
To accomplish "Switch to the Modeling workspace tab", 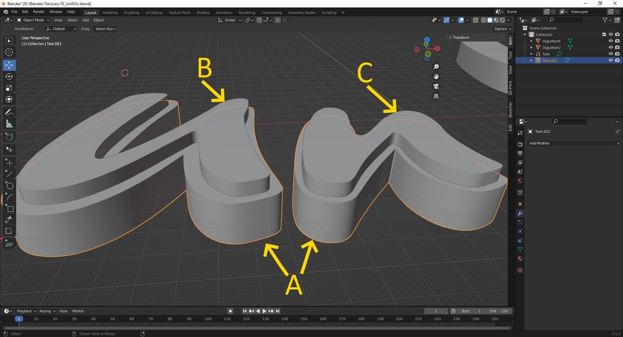I will pyautogui.click(x=110, y=13).
